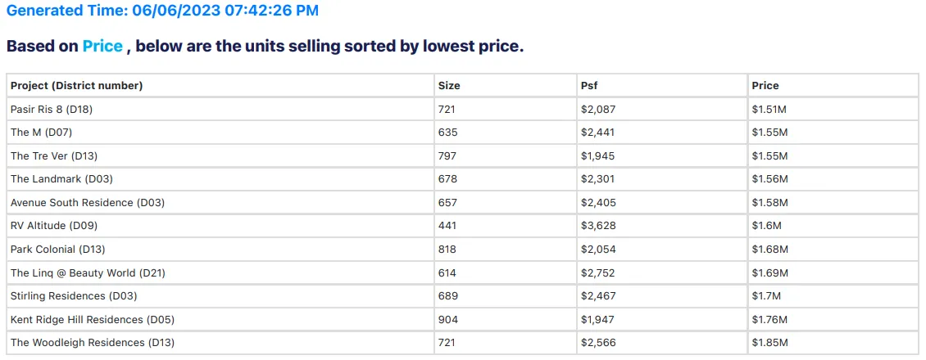
Task: Click Park Colonial (D13) entry
Action: 57,250
